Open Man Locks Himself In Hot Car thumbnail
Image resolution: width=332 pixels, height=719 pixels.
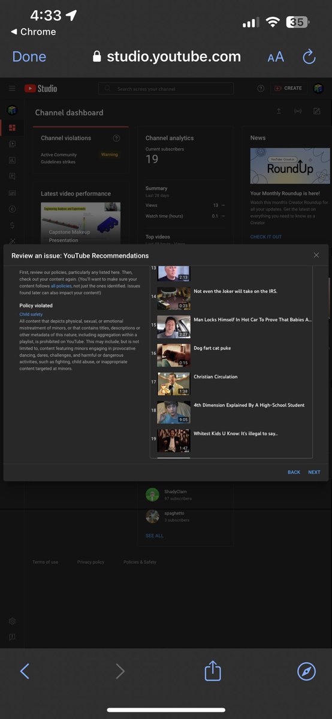pyautogui.click(x=174, y=327)
